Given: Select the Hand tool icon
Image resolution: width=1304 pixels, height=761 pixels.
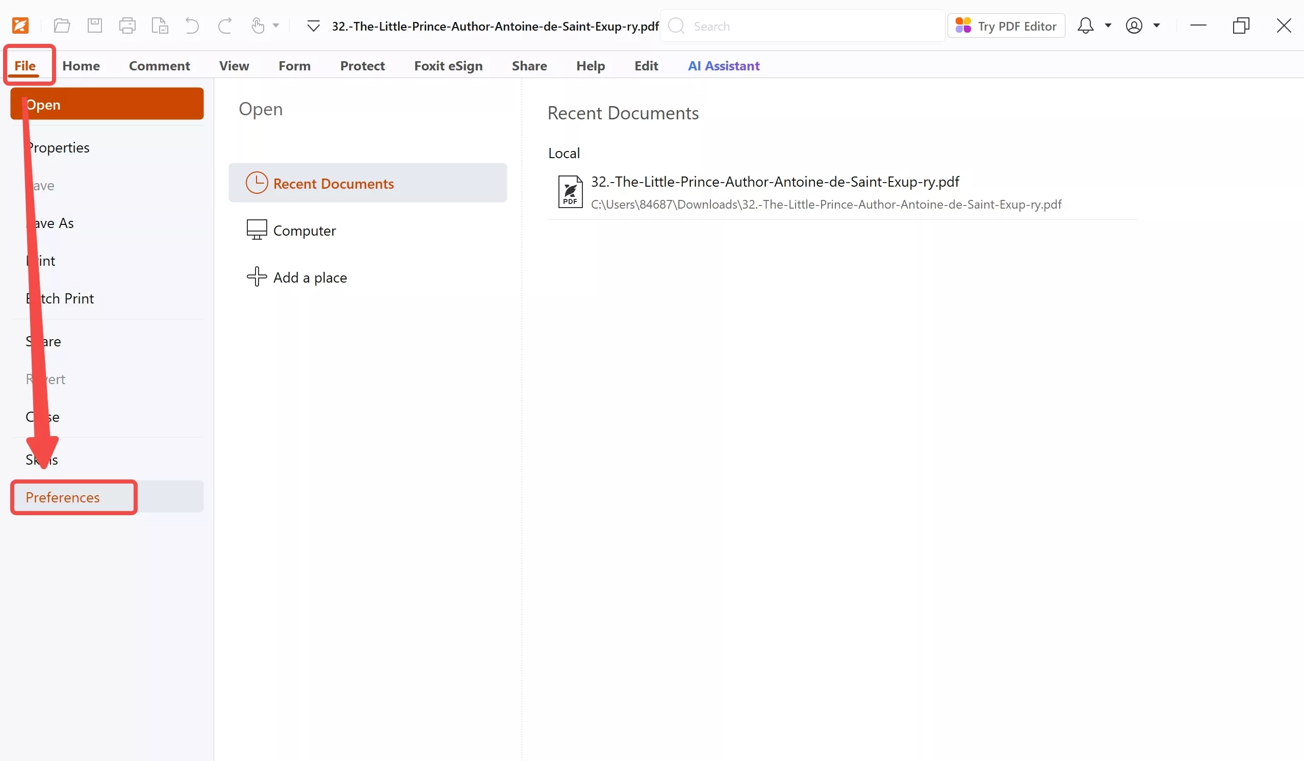Looking at the screenshot, I should point(258,26).
